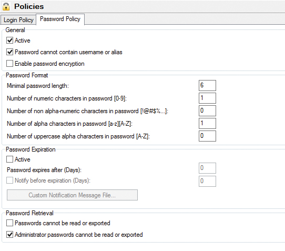Screen dimensions: 285x251
Task: Check Notify before expiration checkbox
Action: [9, 180]
